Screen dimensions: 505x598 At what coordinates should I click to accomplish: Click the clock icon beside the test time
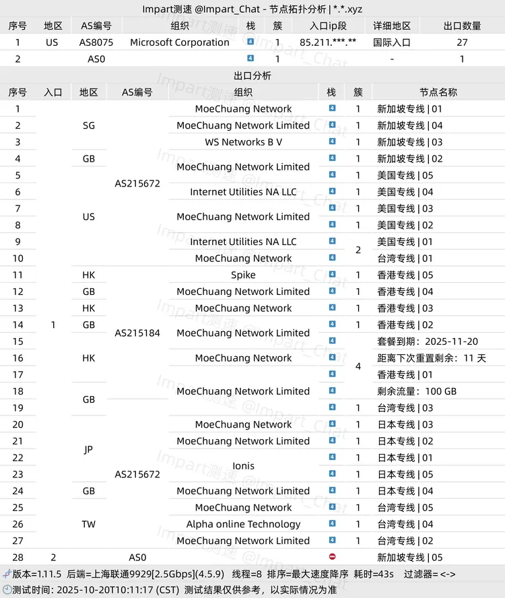point(6,589)
